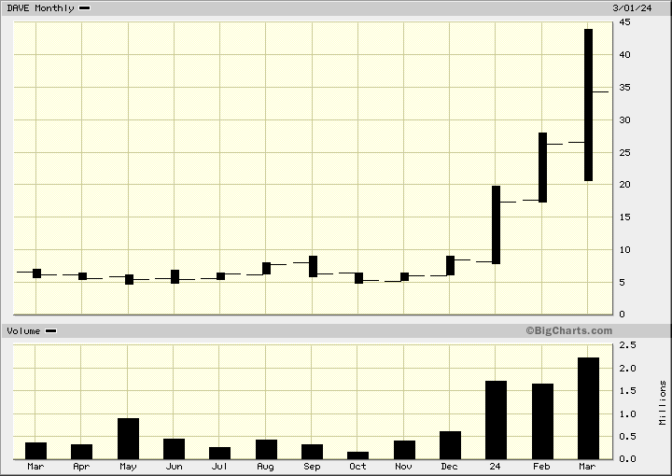Click the 2.5 volume axis label
The image size is (672, 476).
[628, 345]
